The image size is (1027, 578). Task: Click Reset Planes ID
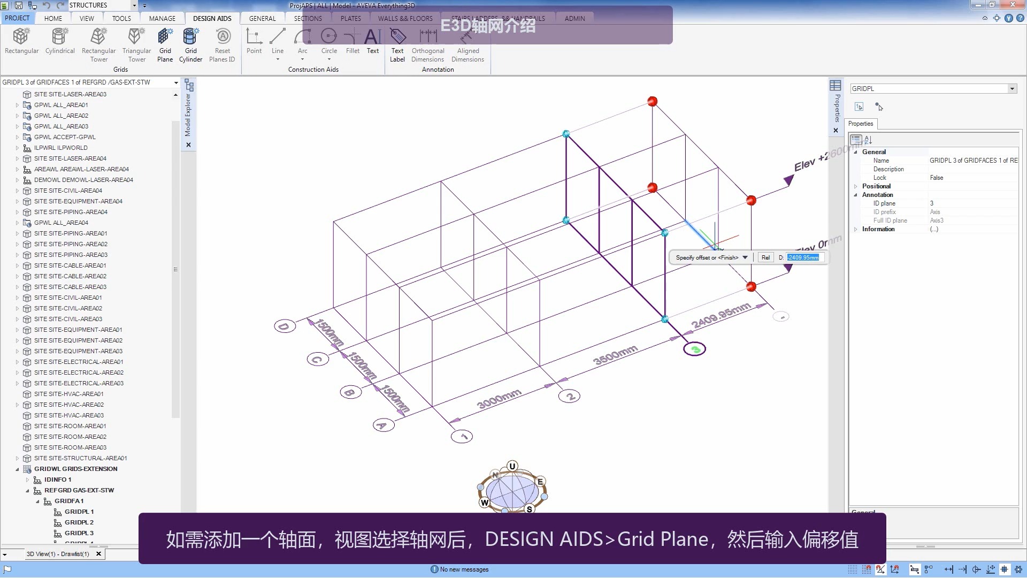click(x=222, y=43)
